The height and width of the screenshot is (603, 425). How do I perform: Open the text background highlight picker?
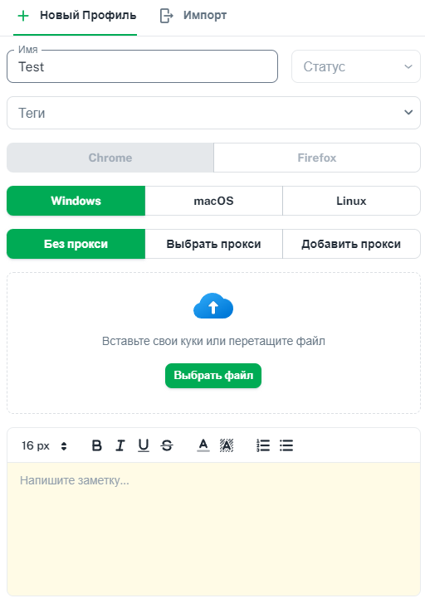pos(227,445)
